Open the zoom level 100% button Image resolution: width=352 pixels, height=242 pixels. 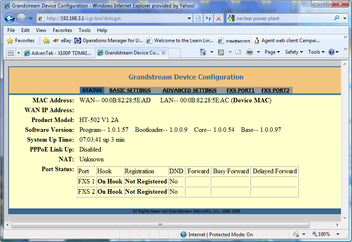coord(321,234)
